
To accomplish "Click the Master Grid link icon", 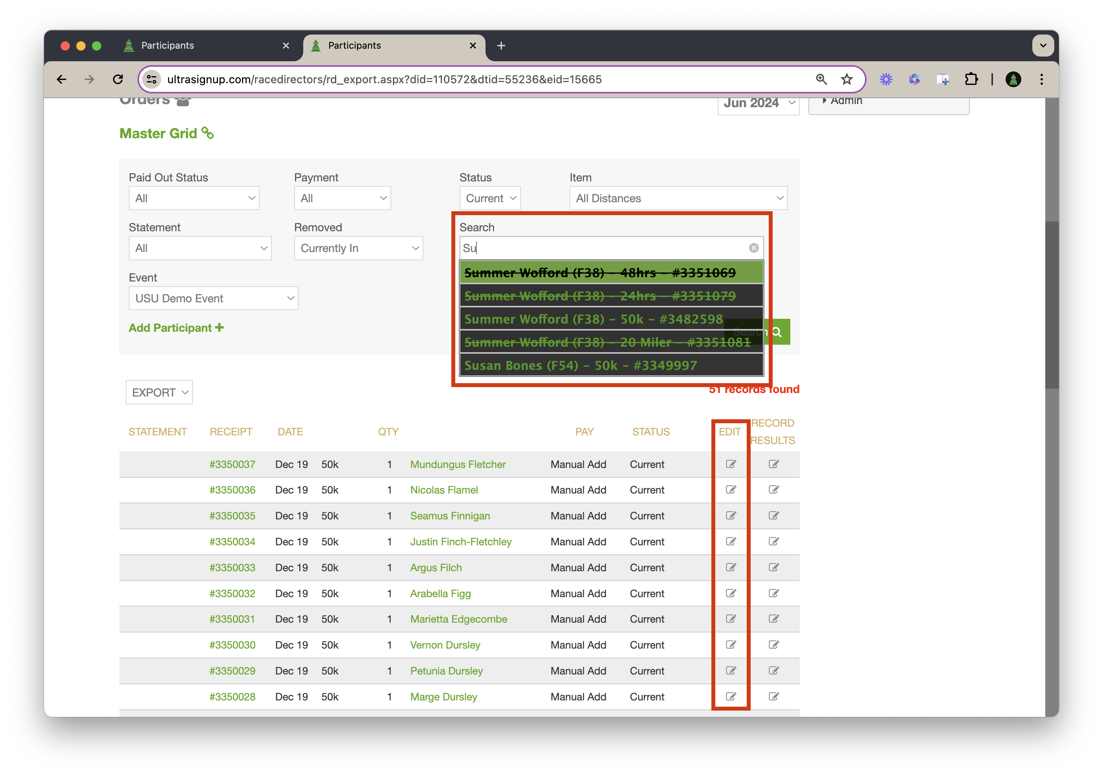I will pos(207,133).
